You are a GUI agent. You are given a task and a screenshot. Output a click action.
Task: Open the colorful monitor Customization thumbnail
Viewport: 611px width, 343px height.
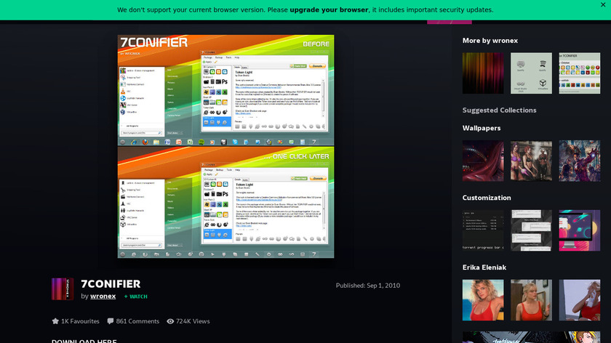coord(580,230)
